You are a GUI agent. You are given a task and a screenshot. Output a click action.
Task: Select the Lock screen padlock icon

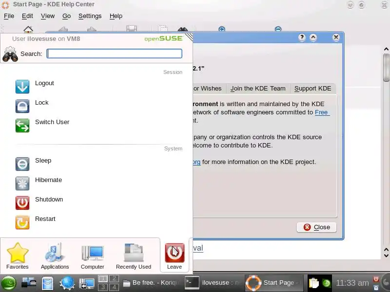tap(22, 106)
